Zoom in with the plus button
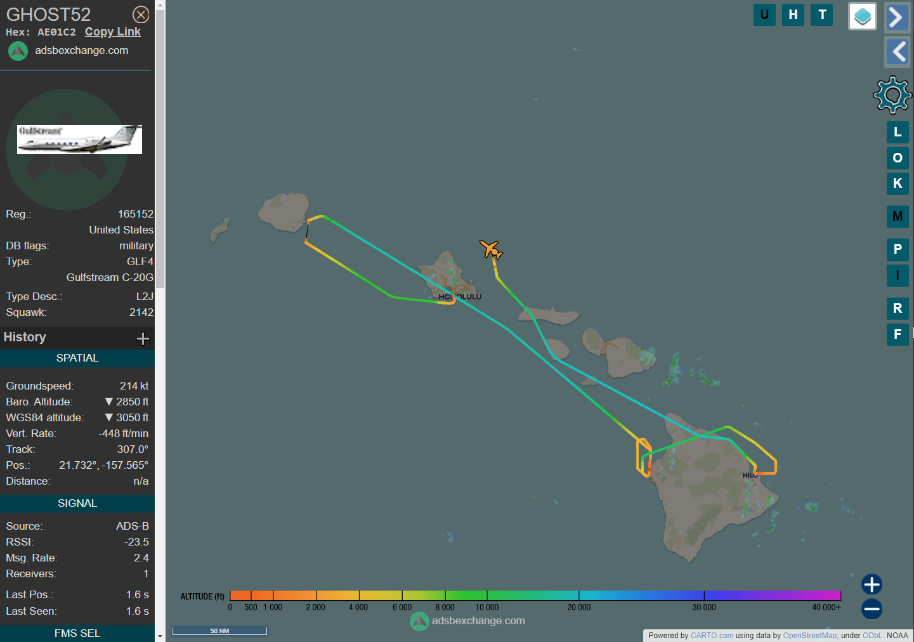This screenshot has width=914, height=642. coord(872,584)
